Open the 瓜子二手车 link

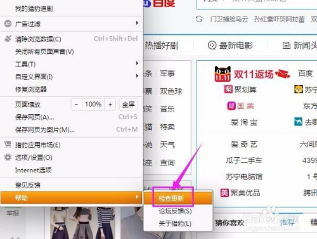point(244,160)
